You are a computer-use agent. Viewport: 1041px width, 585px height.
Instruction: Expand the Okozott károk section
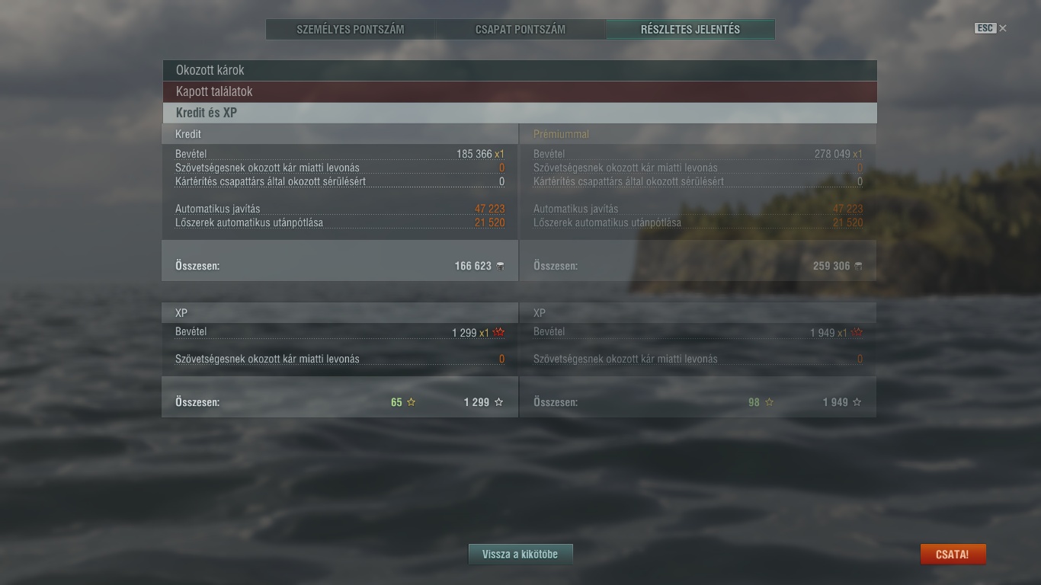click(519, 70)
